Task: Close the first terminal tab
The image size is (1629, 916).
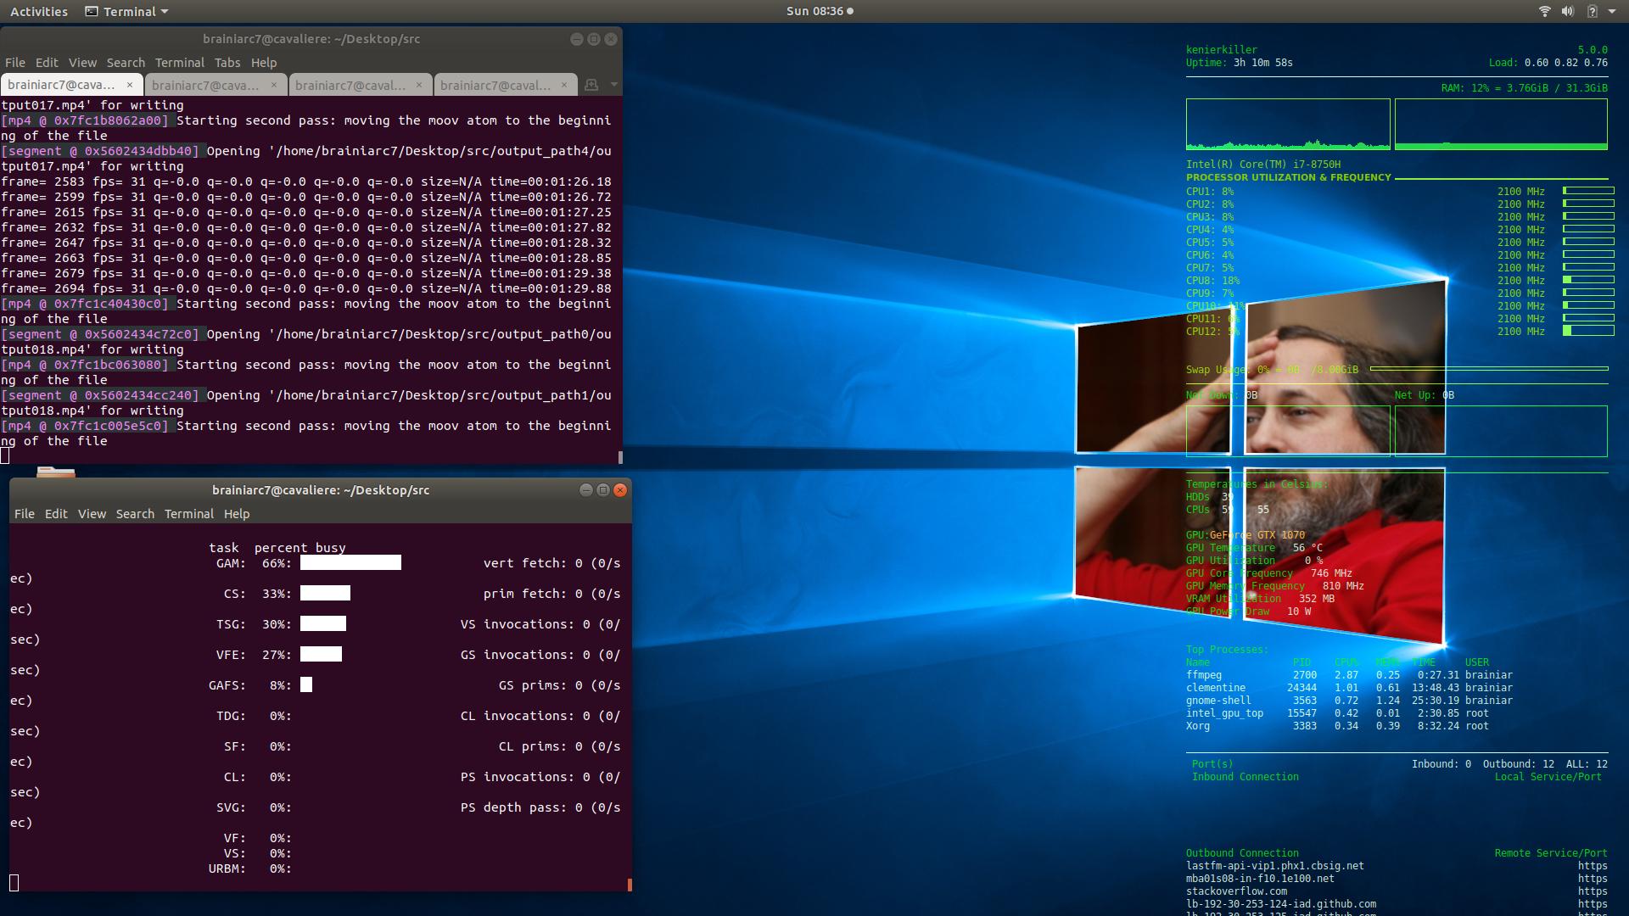Action: click(130, 85)
